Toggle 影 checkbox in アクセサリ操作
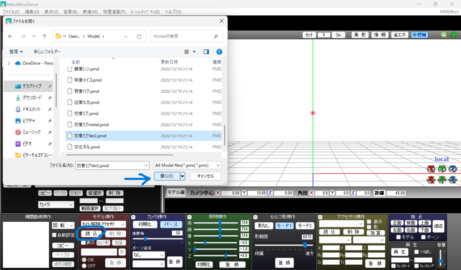461x270 pixels. click(x=369, y=227)
